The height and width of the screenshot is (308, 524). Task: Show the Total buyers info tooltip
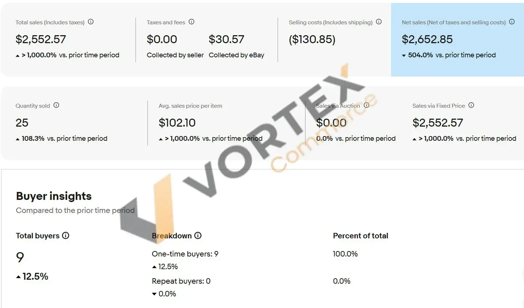pos(66,235)
